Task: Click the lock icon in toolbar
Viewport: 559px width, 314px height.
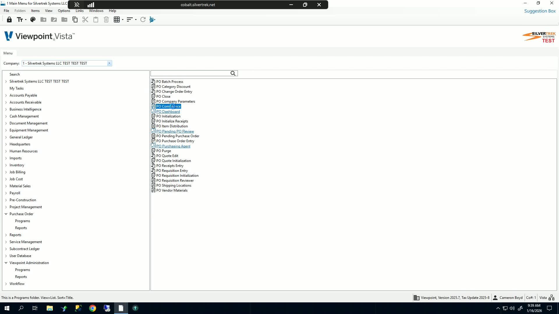Action: pyautogui.click(x=9, y=19)
